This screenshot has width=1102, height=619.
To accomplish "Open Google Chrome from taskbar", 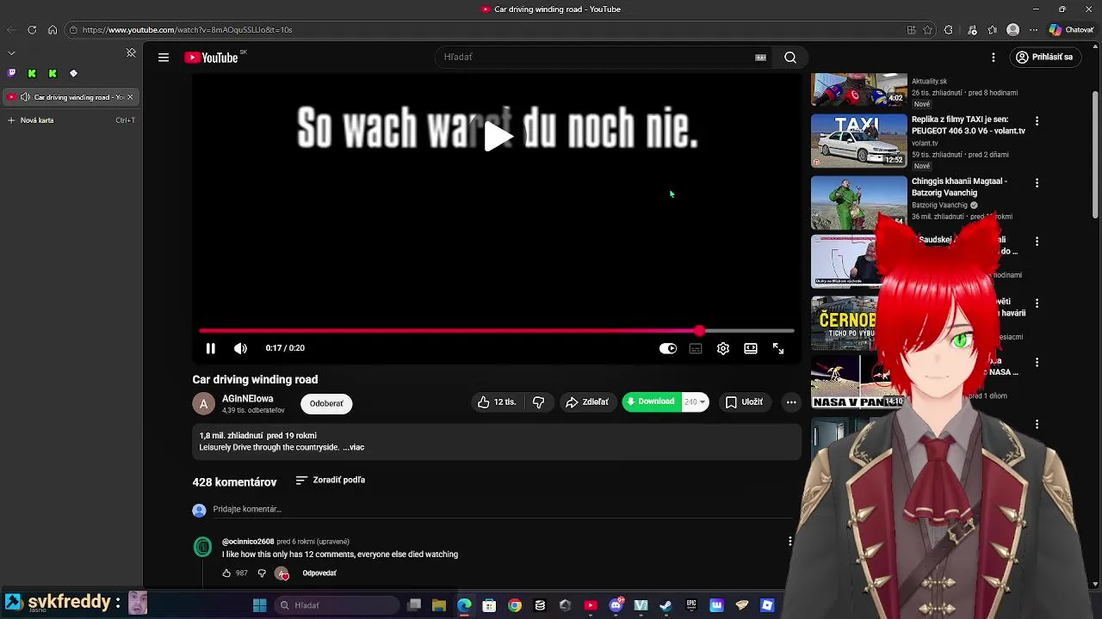I will pyautogui.click(x=515, y=605).
